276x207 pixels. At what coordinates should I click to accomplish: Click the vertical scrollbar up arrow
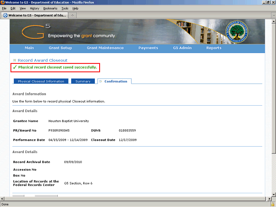click(x=273, y=22)
